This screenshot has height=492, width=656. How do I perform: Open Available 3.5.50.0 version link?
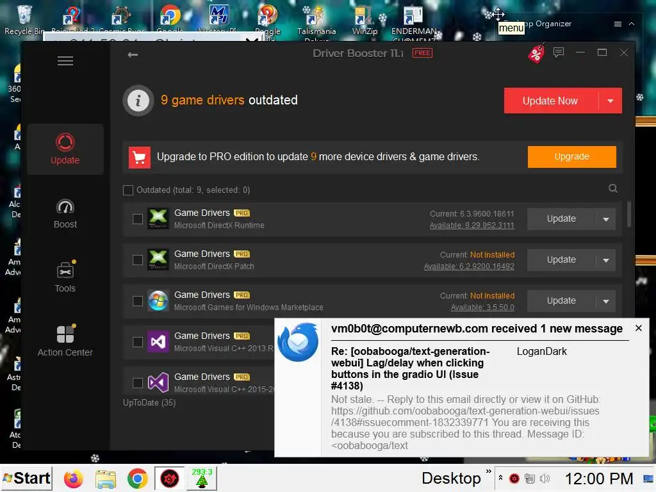point(482,307)
